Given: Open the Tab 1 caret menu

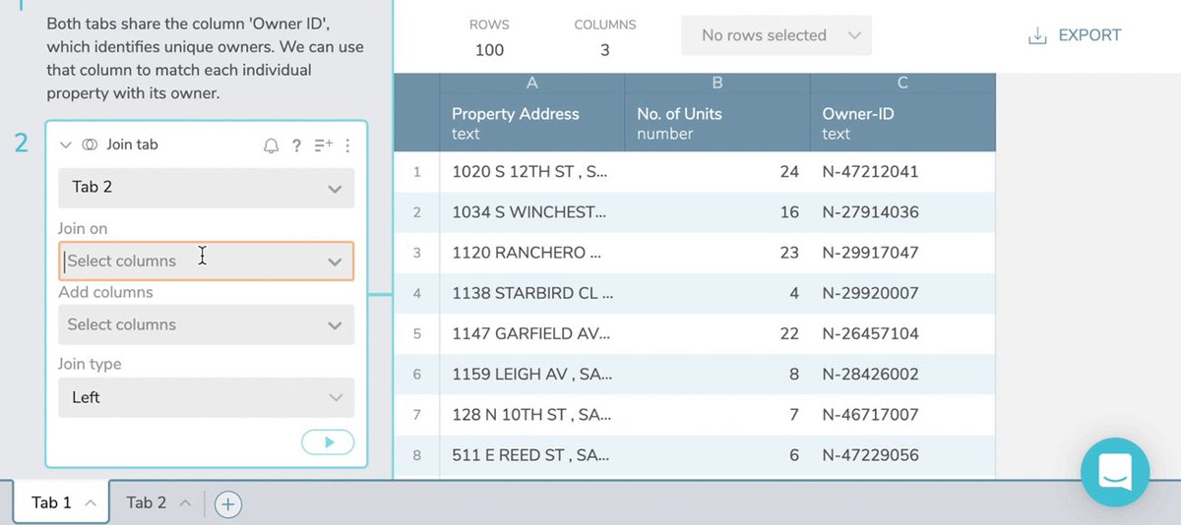Looking at the screenshot, I should point(90,503).
